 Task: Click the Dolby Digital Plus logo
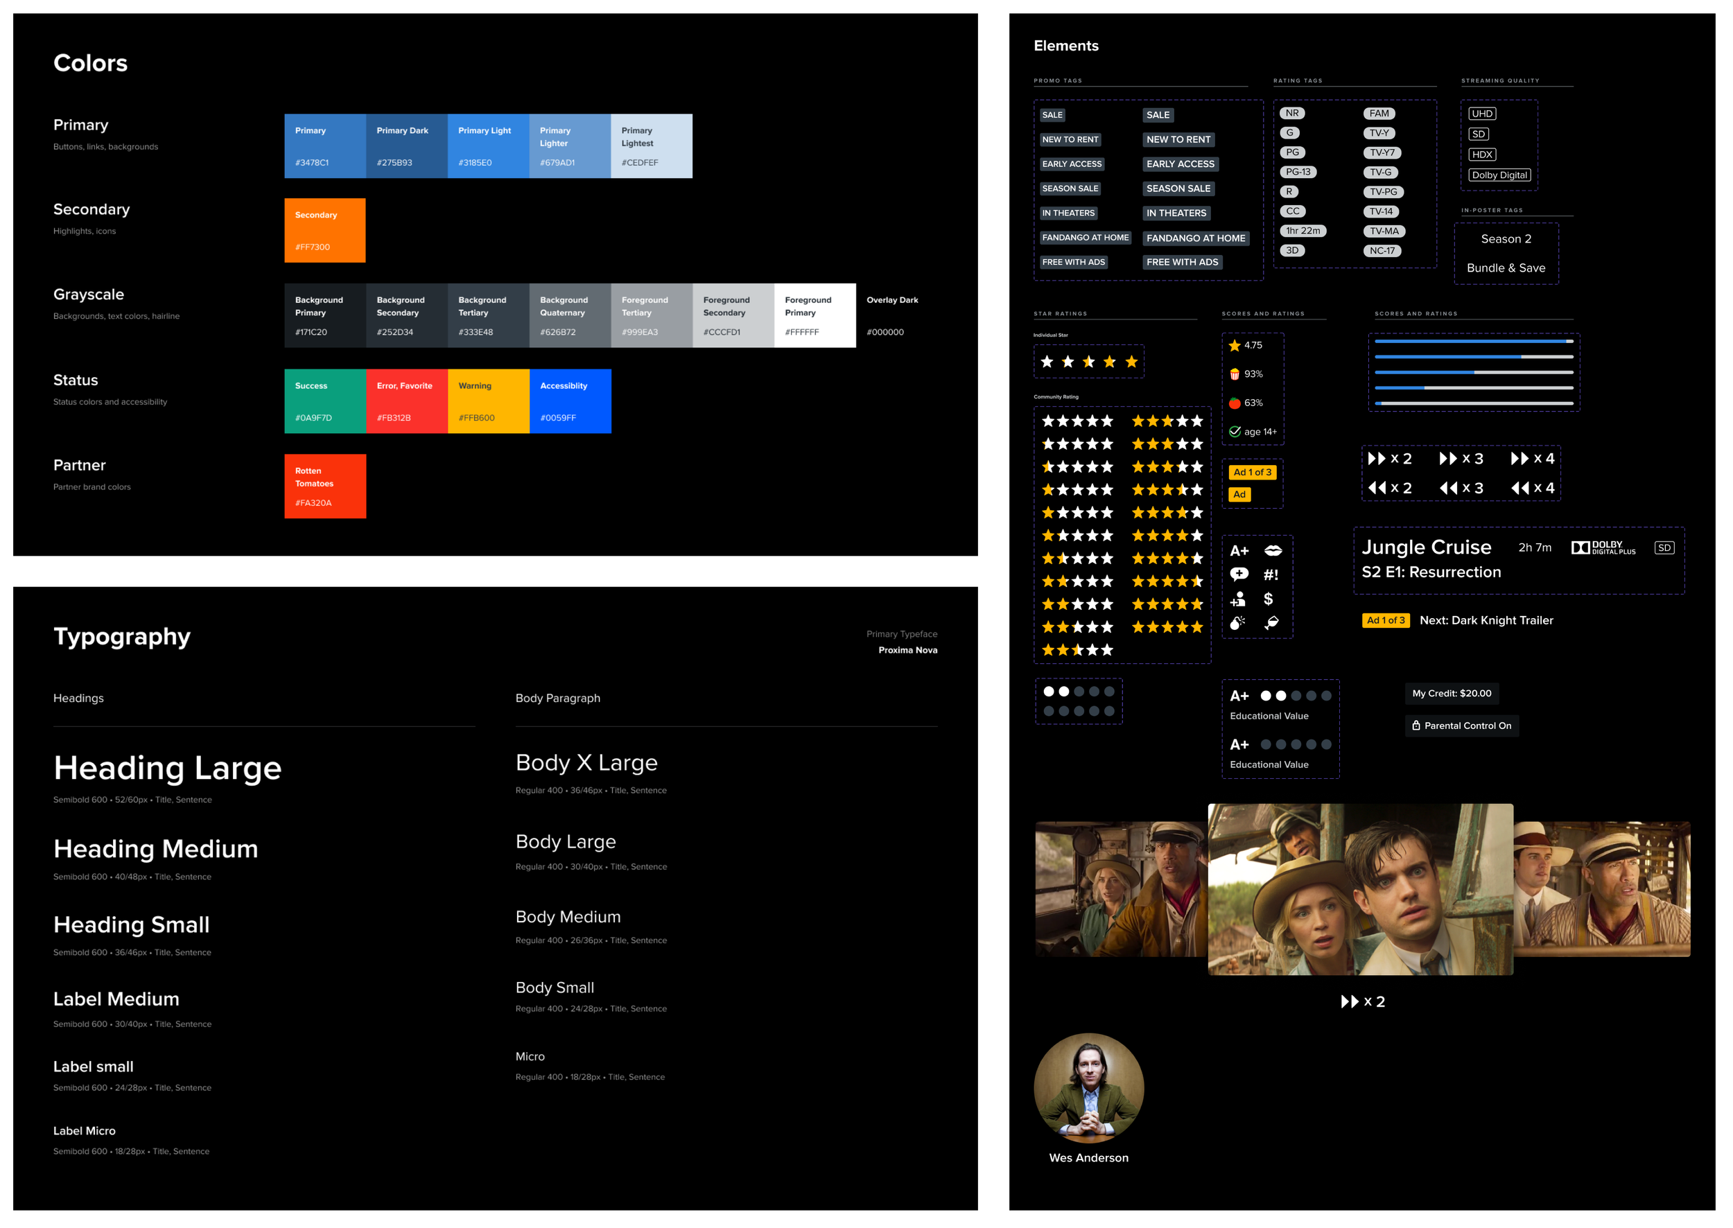point(1603,548)
